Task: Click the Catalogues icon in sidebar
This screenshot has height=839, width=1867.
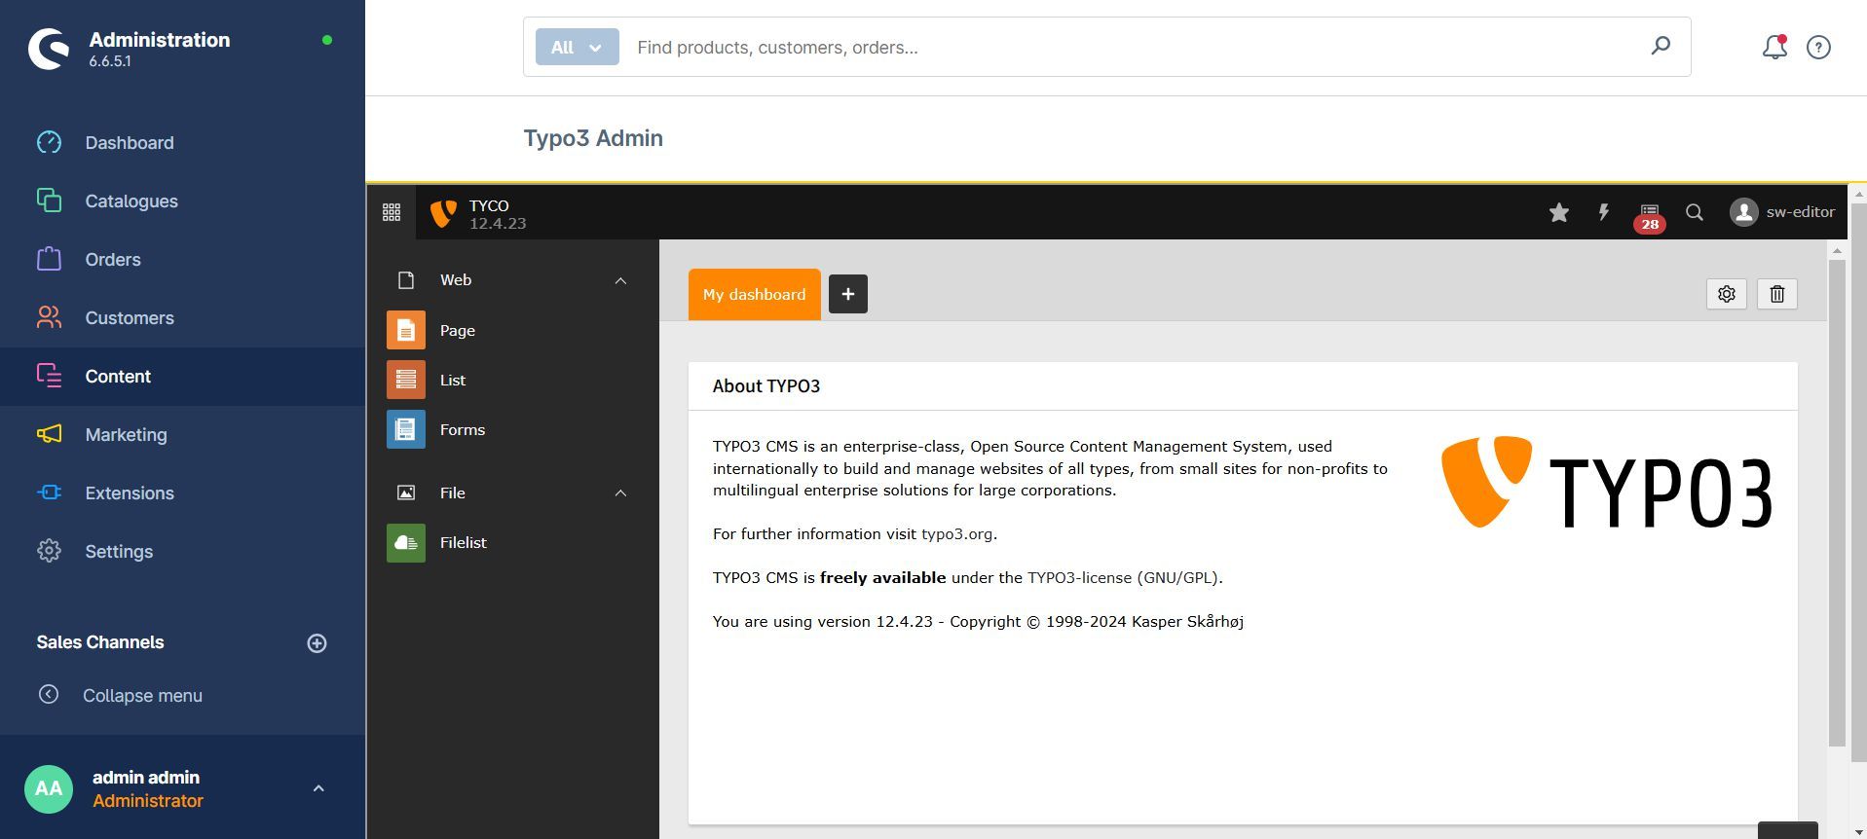Action: click(49, 201)
